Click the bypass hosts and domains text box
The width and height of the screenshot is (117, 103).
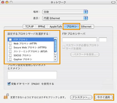click(x=32, y=75)
